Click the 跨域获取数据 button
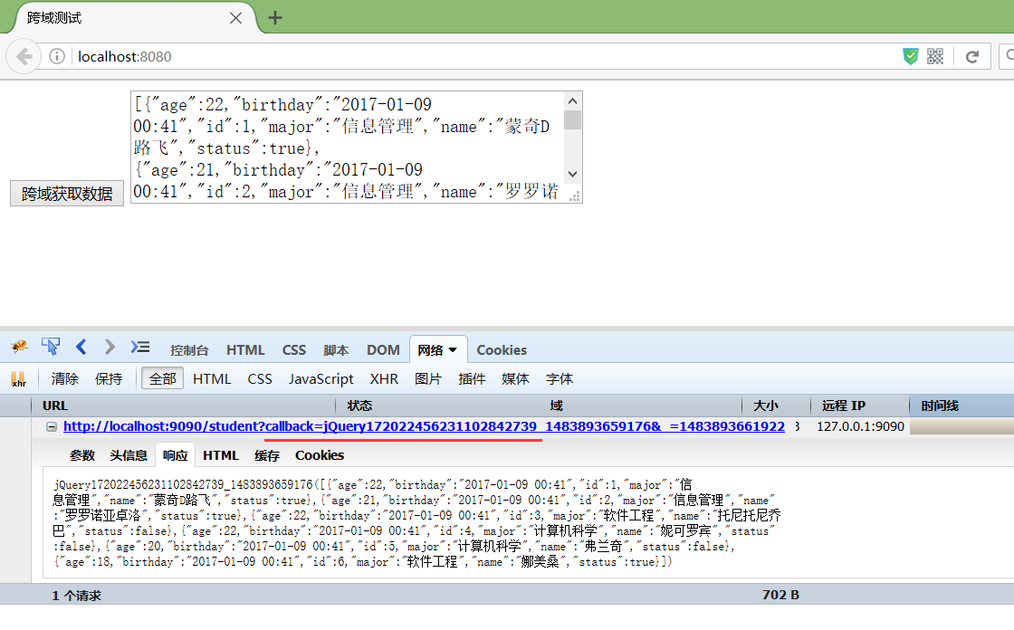 [x=67, y=194]
